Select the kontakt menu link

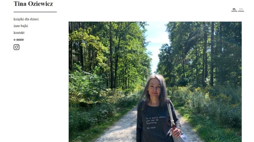pos(19,33)
